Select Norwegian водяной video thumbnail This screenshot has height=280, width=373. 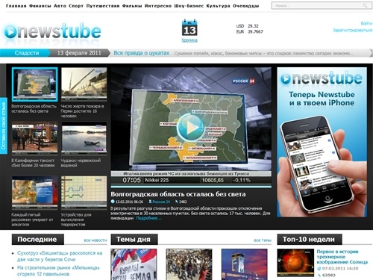(84, 138)
